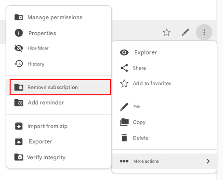The height and width of the screenshot is (180, 223).
Task: Click the Verify integrity checkmark folder icon
Action: (x=19, y=157)
